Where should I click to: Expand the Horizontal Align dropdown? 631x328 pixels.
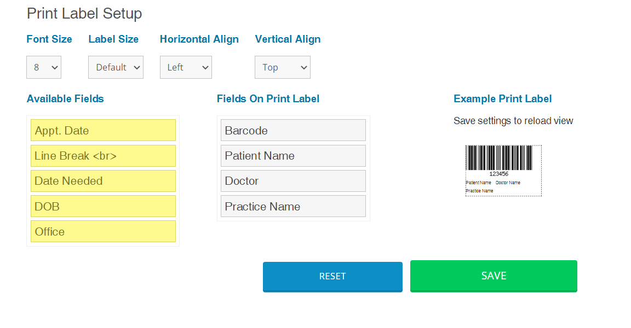[186, 67]
